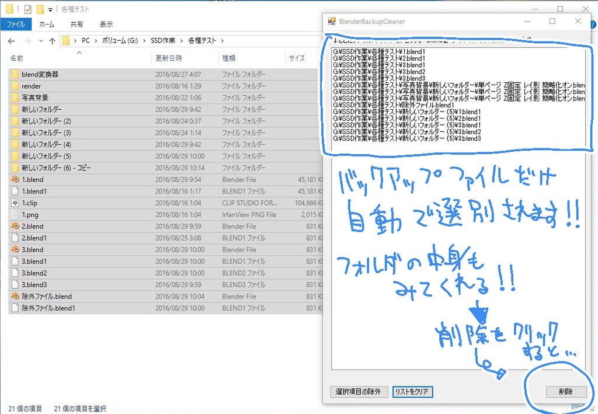Image resolution: width=598 pixels, height=414 pixels.
Task: Expand the chevron after 各種テスト in path
Action: coord(222,40)
